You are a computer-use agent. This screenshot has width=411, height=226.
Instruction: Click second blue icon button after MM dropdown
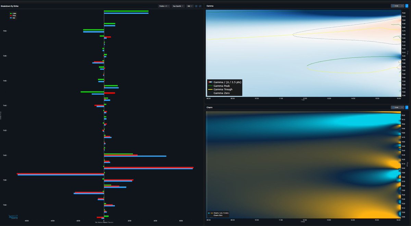200,6
